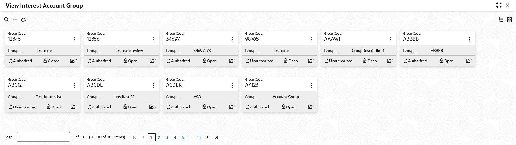Open page 5 of results
Image resolution: width=516 pixels, height=145 pixels.
pos(183,137)
